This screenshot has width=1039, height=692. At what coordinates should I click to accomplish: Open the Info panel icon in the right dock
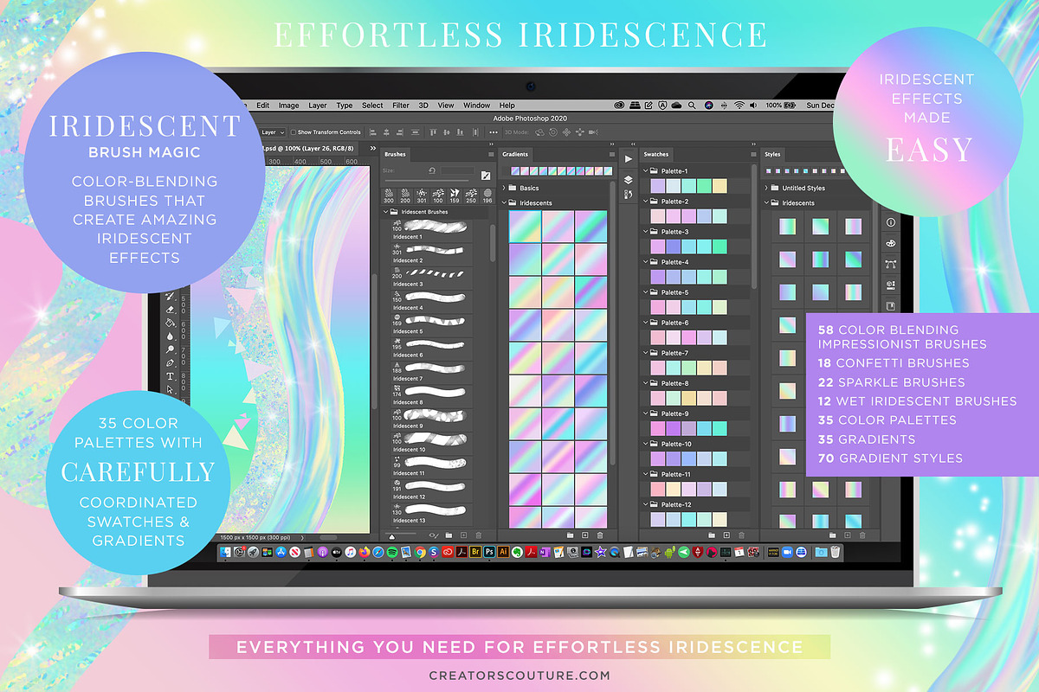[x=891, y=222]
